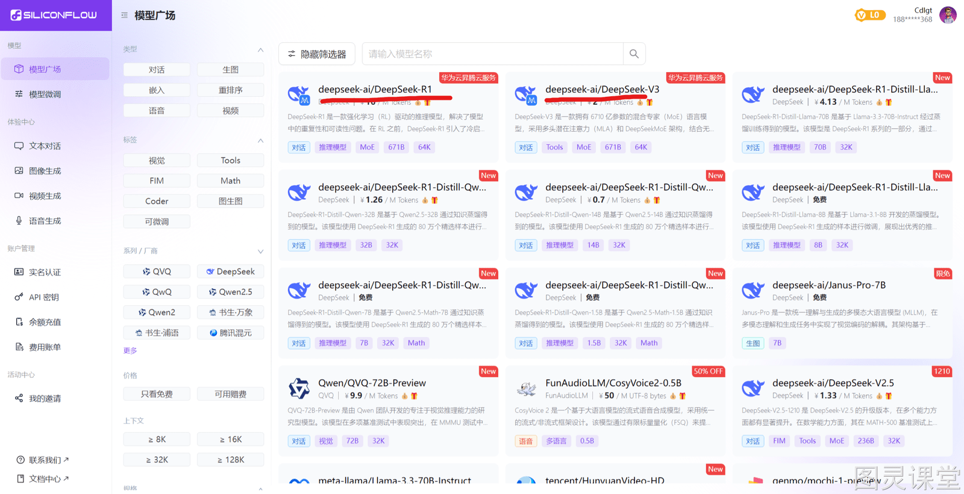
Task: Toggle the 重排序 type filter
Action: (x=230, y=90)
